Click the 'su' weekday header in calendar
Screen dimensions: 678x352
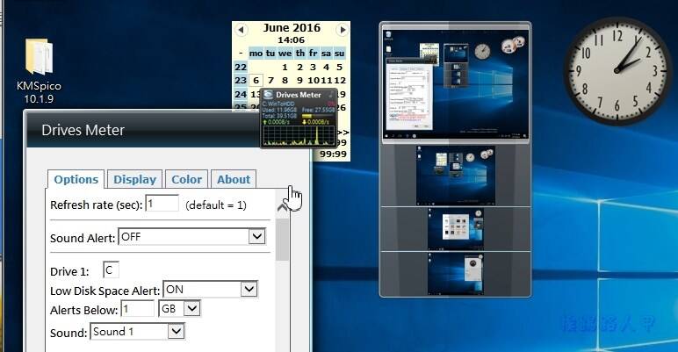[339, 54]
